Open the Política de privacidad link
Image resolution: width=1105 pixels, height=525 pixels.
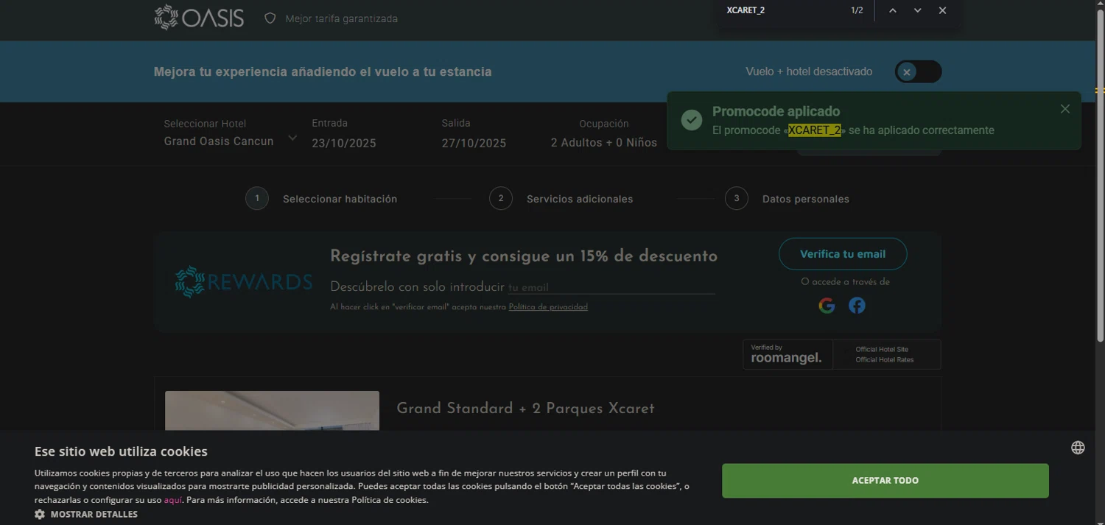548,307
